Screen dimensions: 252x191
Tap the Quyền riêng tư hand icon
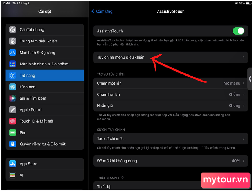13,144
